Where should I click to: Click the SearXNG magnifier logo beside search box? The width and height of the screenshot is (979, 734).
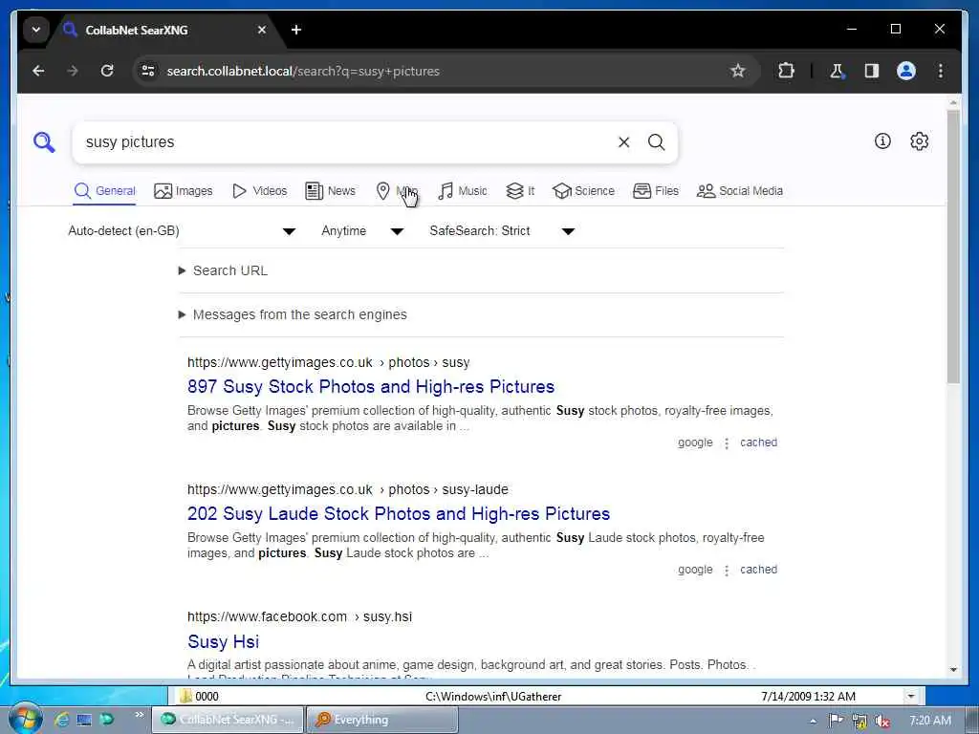click(x=44, y=142)
